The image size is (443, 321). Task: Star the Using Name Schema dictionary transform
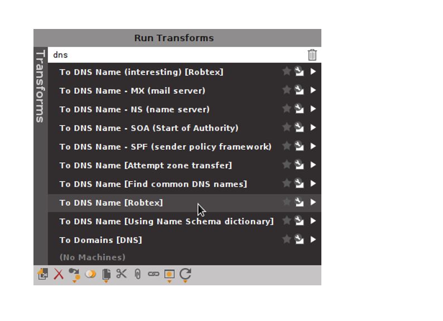coord(286,221)
